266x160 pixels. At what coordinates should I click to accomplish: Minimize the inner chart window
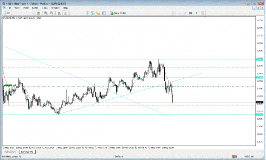pos(254,8)
